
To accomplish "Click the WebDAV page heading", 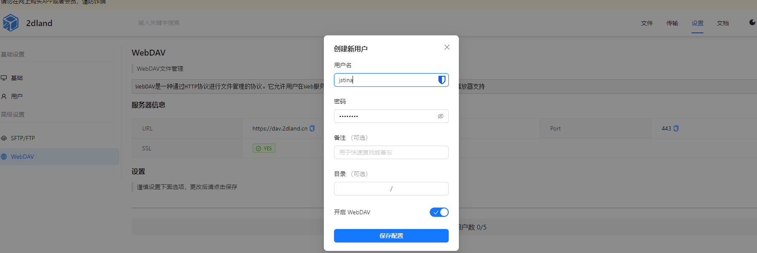I will 148,53.
